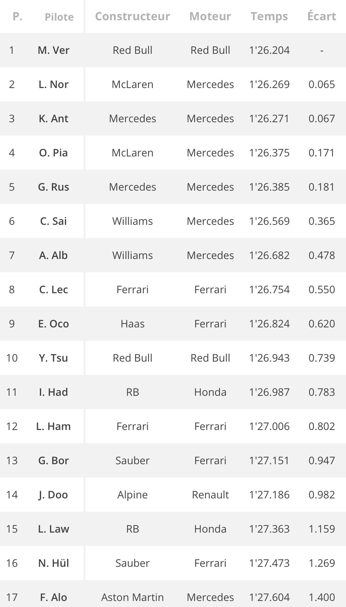Click Williams constructor for C. Sai

pos(133,221)
